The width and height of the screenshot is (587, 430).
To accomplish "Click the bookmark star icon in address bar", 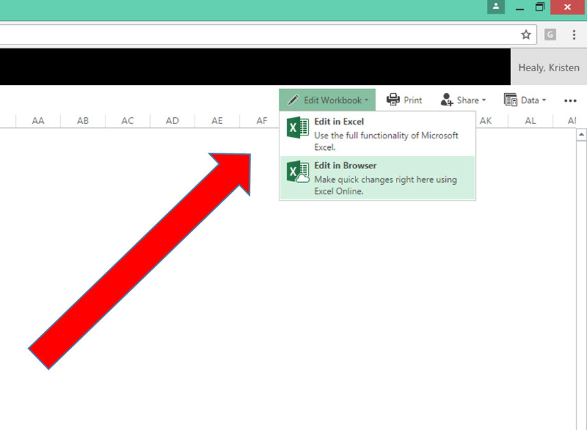I will point(525,34).
